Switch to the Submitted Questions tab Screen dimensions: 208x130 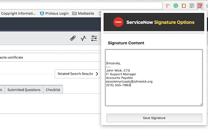click(x=24, y=90)
